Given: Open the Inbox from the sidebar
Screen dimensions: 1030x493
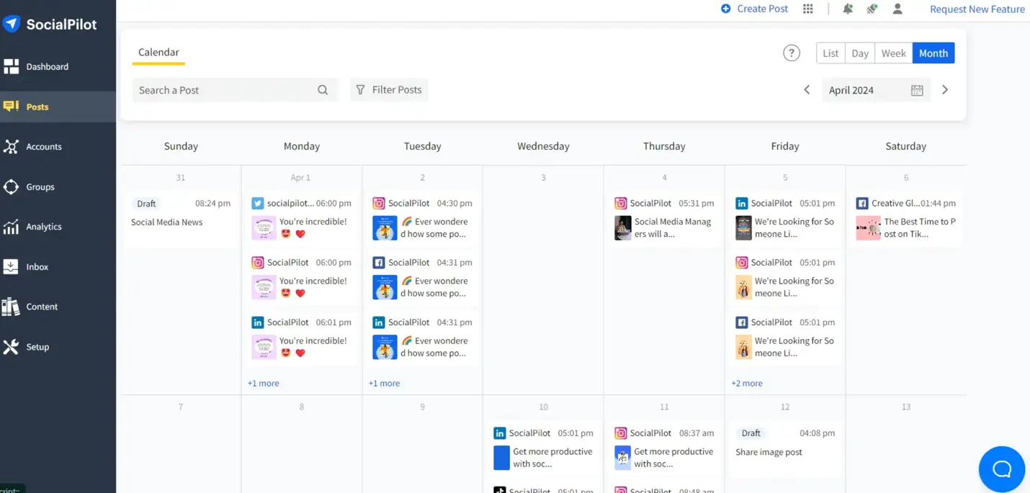Looking at the screenshot, I should click(12, 266).
